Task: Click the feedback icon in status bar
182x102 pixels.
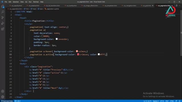Action: 176,101
